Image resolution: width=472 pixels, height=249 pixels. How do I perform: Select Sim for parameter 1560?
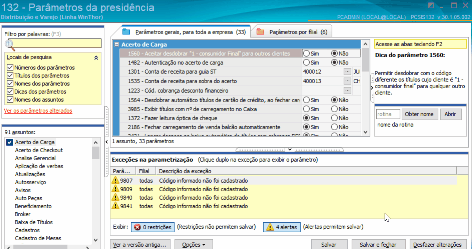[306, 53]
